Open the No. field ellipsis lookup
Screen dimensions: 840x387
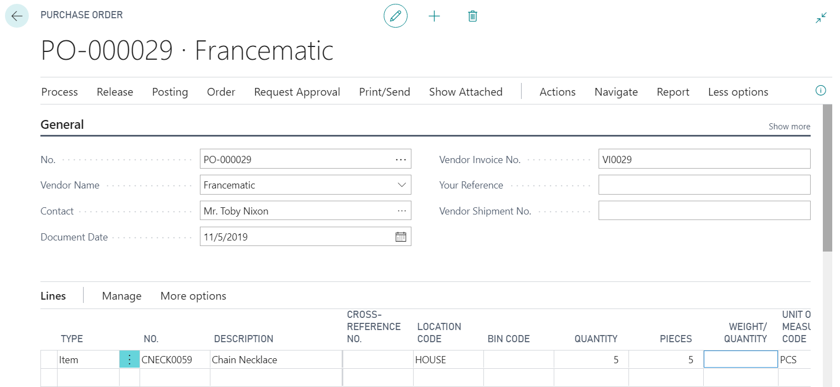click(401, 159)
